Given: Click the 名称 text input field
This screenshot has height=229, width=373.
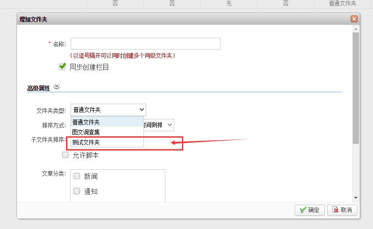Looking at the screenshot, I should click(x=145, y=44).
